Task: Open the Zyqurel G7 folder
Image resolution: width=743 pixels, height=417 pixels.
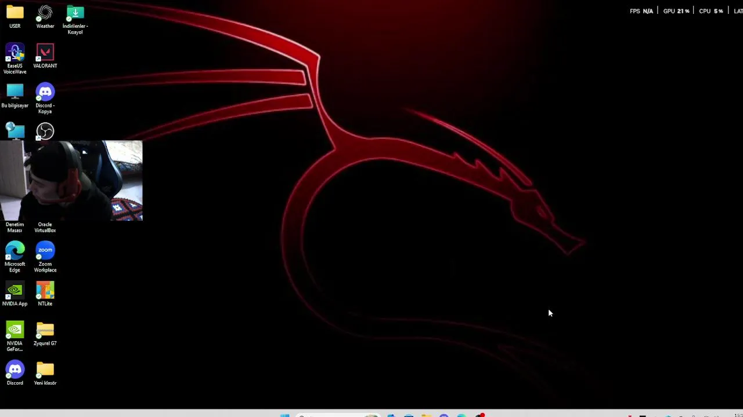Action: click(45, 334)
